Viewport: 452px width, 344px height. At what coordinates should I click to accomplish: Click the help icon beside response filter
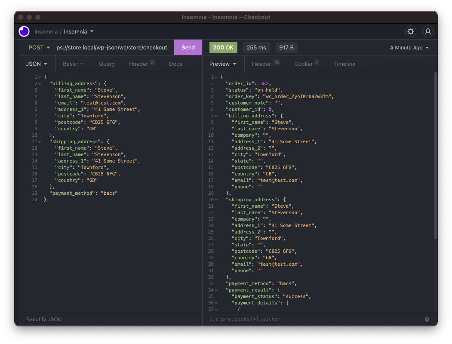pos(427,319)
